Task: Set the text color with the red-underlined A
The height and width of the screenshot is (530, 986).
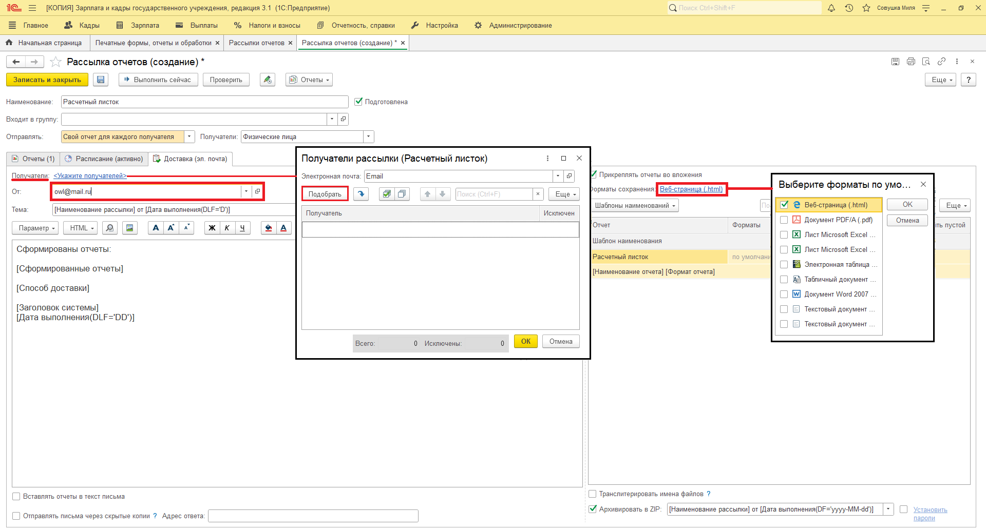Action: [x=283, y=228]
